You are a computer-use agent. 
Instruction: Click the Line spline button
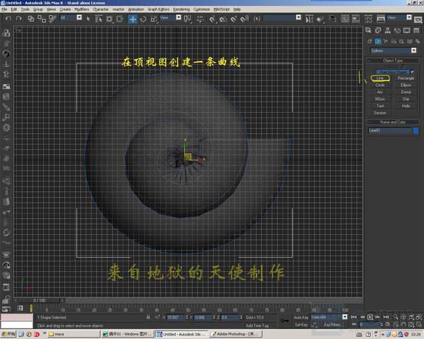tap(380, 78)
